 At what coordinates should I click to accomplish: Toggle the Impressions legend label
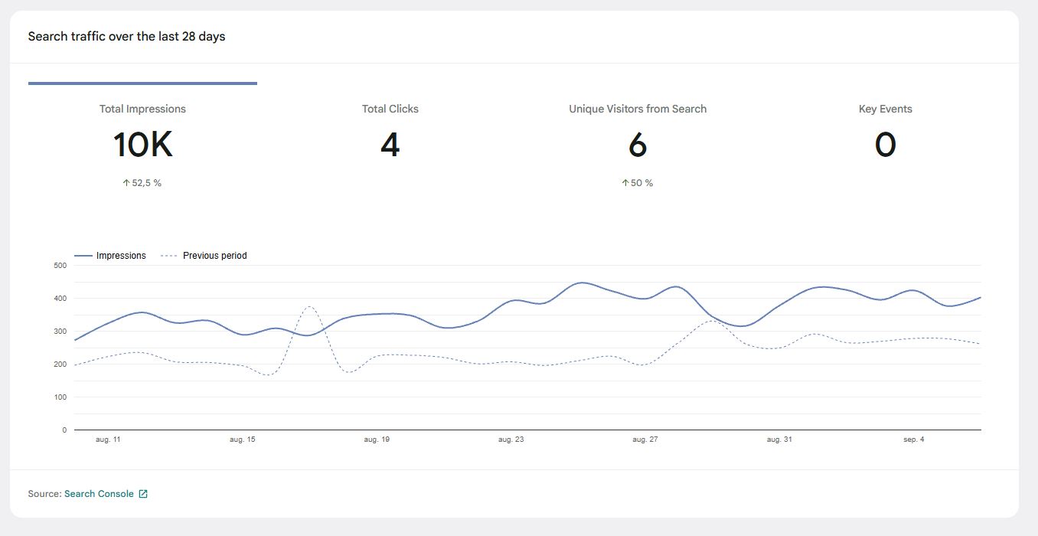121,256
